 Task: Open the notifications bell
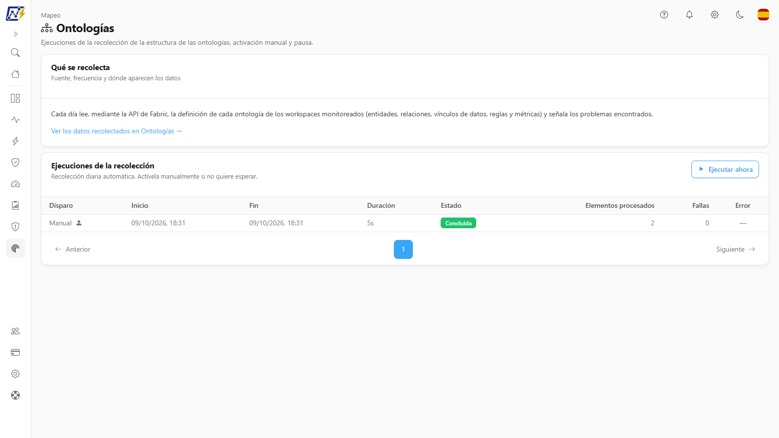tap(689, 15)
